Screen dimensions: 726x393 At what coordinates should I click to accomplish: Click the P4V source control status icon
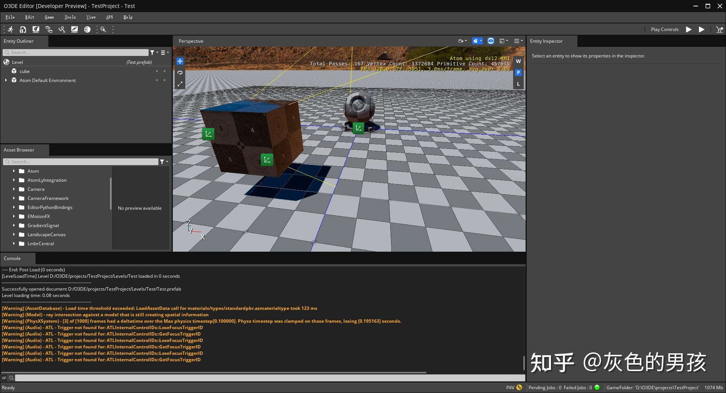pos(519,387)
